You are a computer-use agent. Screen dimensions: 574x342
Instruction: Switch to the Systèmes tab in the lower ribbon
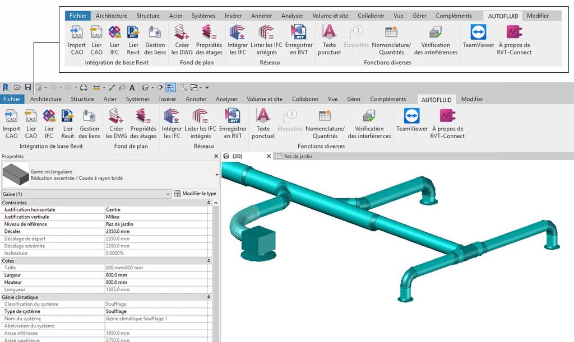click(x=138, y=99)
